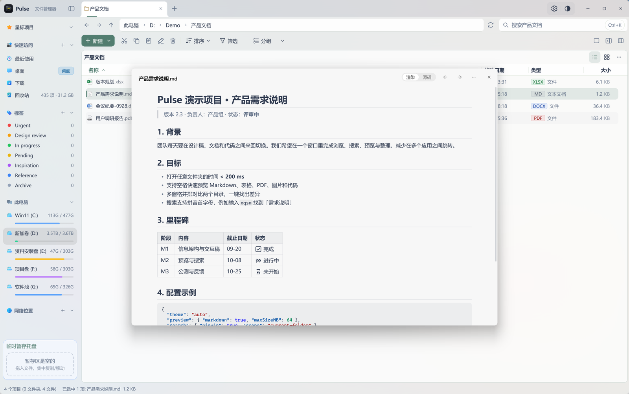Click the 筛选 filter button
The width and height of the screenshot is (629, 394).
coord(229,41)
